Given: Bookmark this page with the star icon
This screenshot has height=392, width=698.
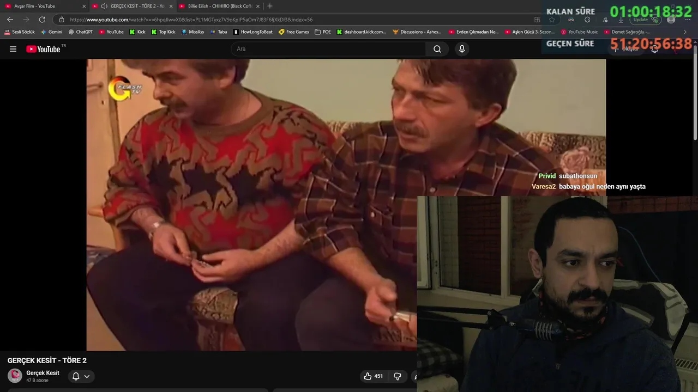Looking at the screenshot, I should click(x=552, y=20).
